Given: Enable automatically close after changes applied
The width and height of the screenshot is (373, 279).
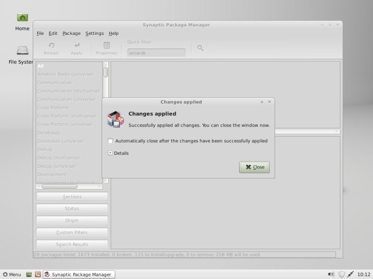Looking at the screenshot, I should 110,141.
